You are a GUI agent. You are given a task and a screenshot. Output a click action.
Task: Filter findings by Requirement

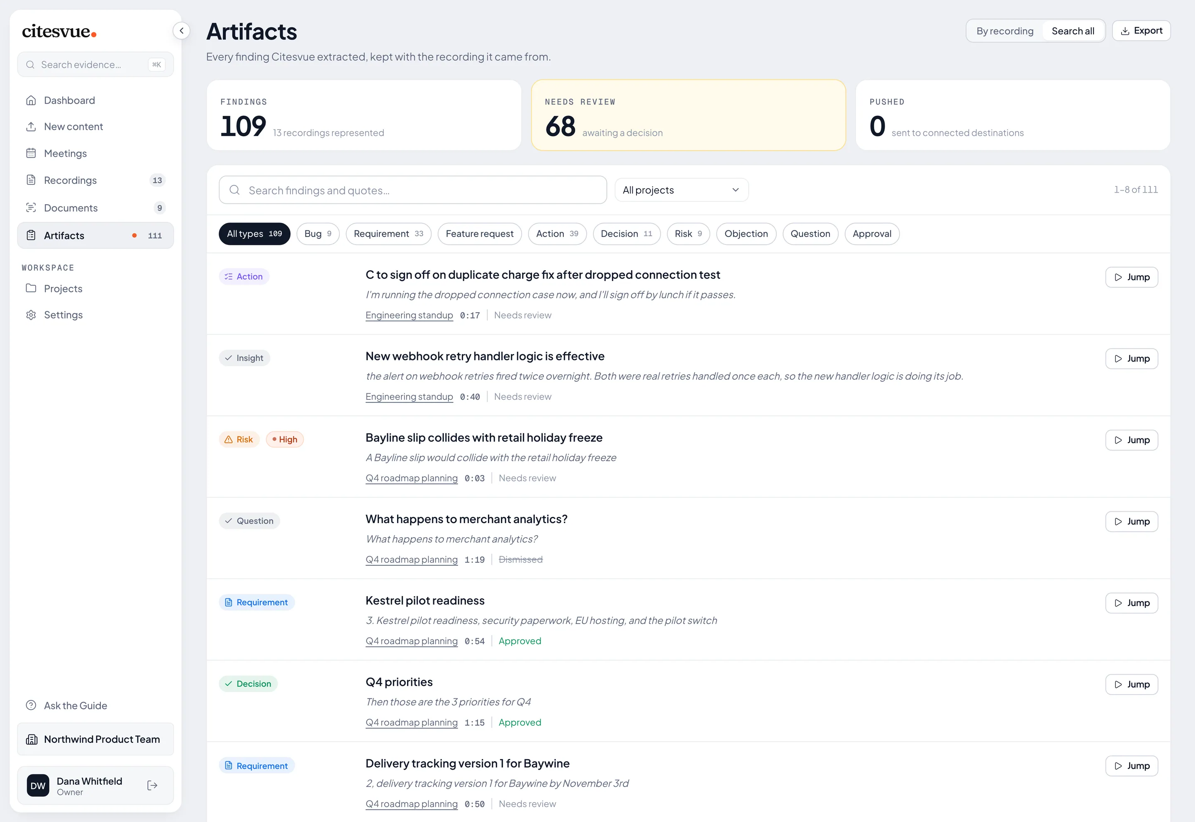tap(388, 234)
